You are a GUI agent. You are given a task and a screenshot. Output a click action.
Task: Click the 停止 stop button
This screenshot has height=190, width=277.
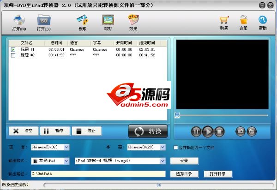click(87, 131)
